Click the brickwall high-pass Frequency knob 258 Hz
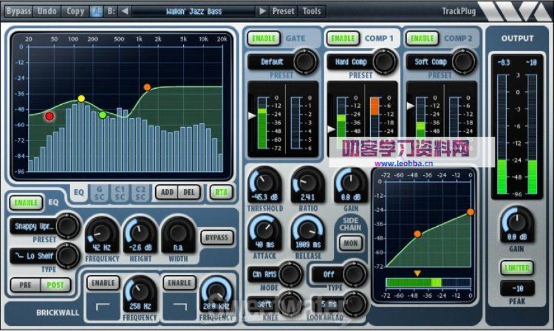The height and width of the screenshot is (331, 554). click(x=140, y=292)
